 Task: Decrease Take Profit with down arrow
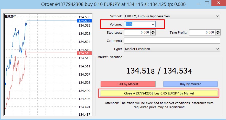pyautogui.click(x=218, y=34)
